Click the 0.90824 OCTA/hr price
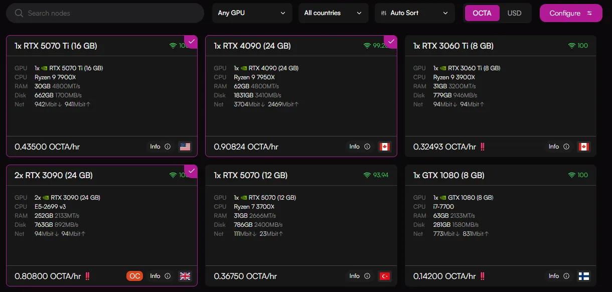Screen dimensions: 612x292 point(246,147)
